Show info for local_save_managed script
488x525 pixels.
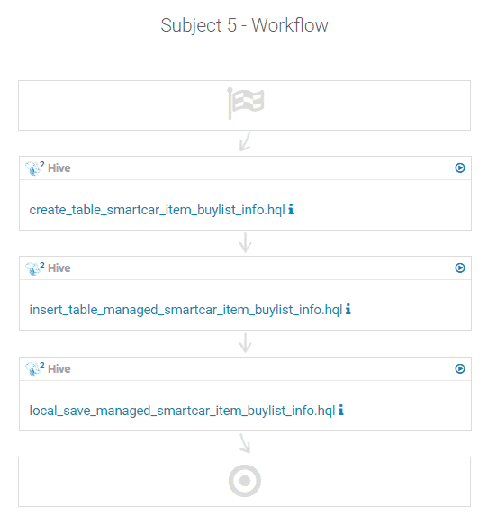(x=340, y=410)
